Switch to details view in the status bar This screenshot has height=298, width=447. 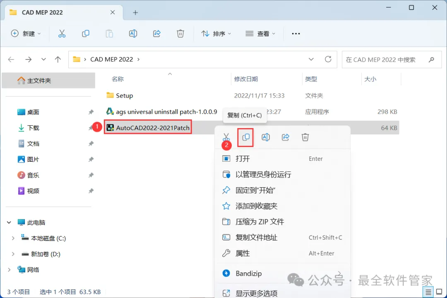tap(428, 292)
